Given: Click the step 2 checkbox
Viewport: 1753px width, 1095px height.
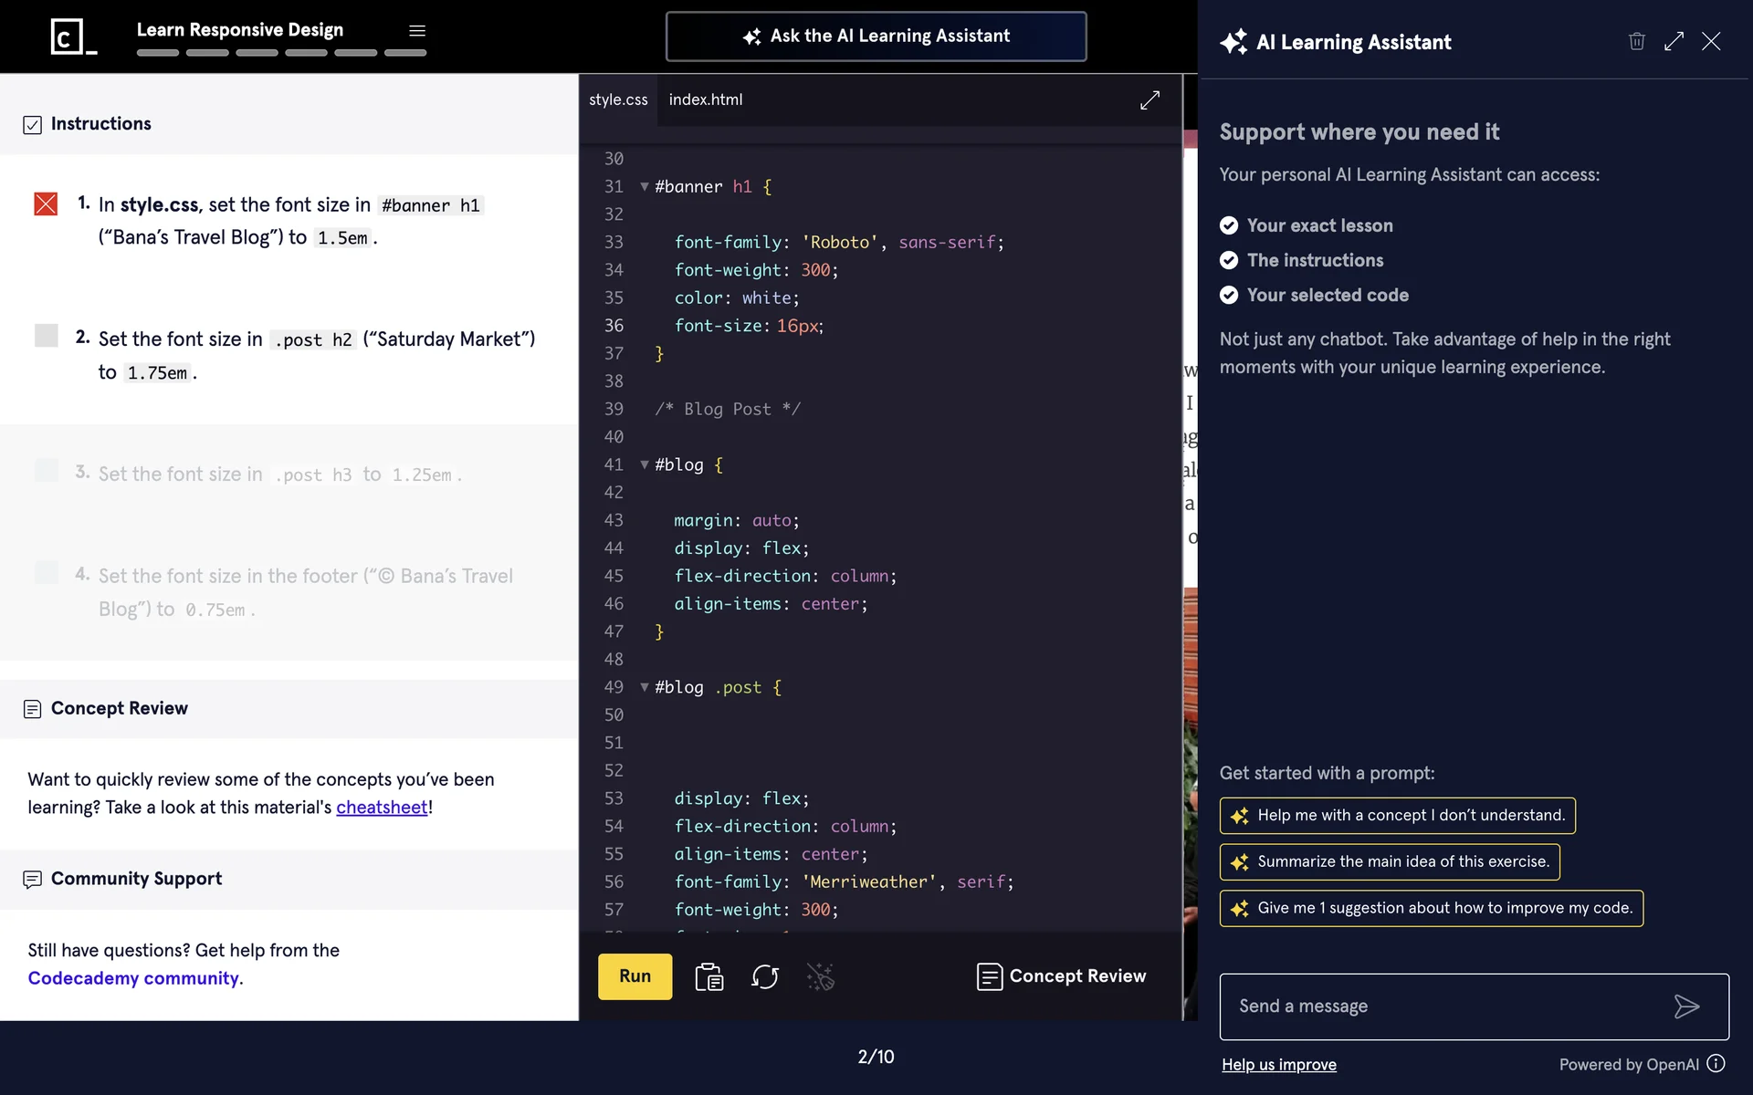Looking at the screenshot, I should [x=46, y=336].
